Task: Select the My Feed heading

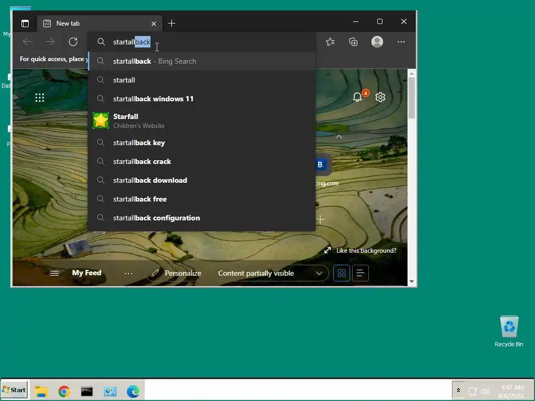Action: pos(87,273)
